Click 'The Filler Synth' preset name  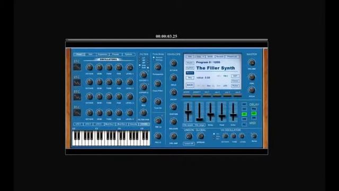click(216, 68)
